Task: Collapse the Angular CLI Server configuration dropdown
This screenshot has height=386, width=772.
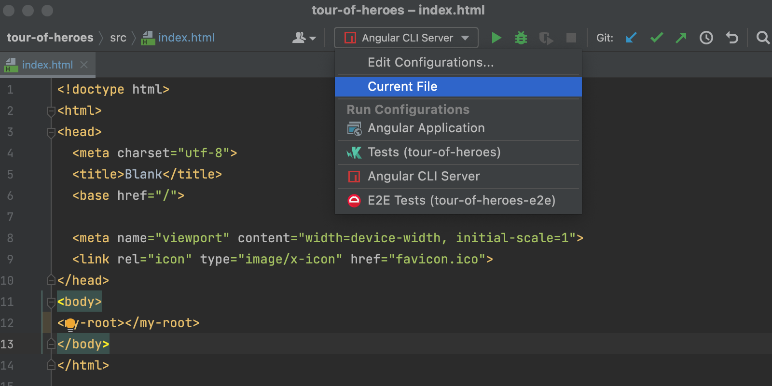Action: point(406,38)
